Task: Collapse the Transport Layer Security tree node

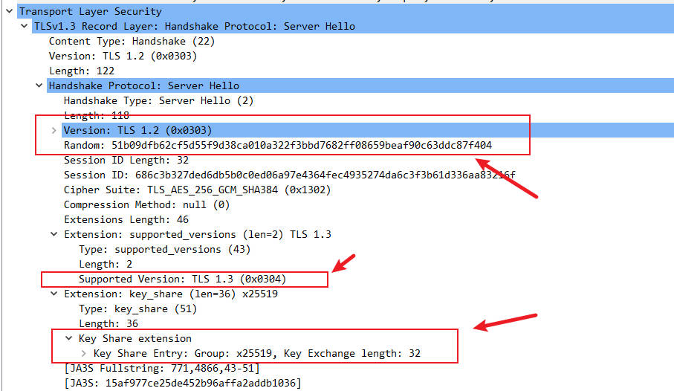Action: (10, 11)
